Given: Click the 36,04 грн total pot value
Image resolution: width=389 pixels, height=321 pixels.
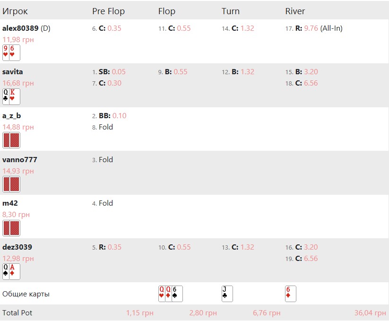Looking at the screenshot, I should [x=370, y=313].
